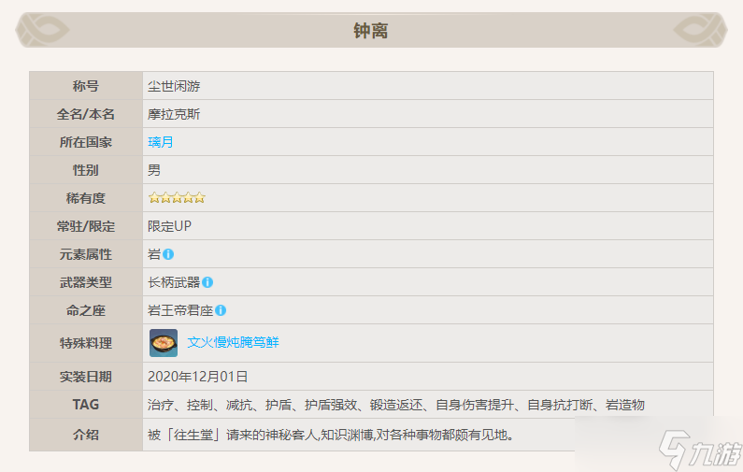Select the 特殊料理 row label
The image size is (743, 472).
[86, 343]
